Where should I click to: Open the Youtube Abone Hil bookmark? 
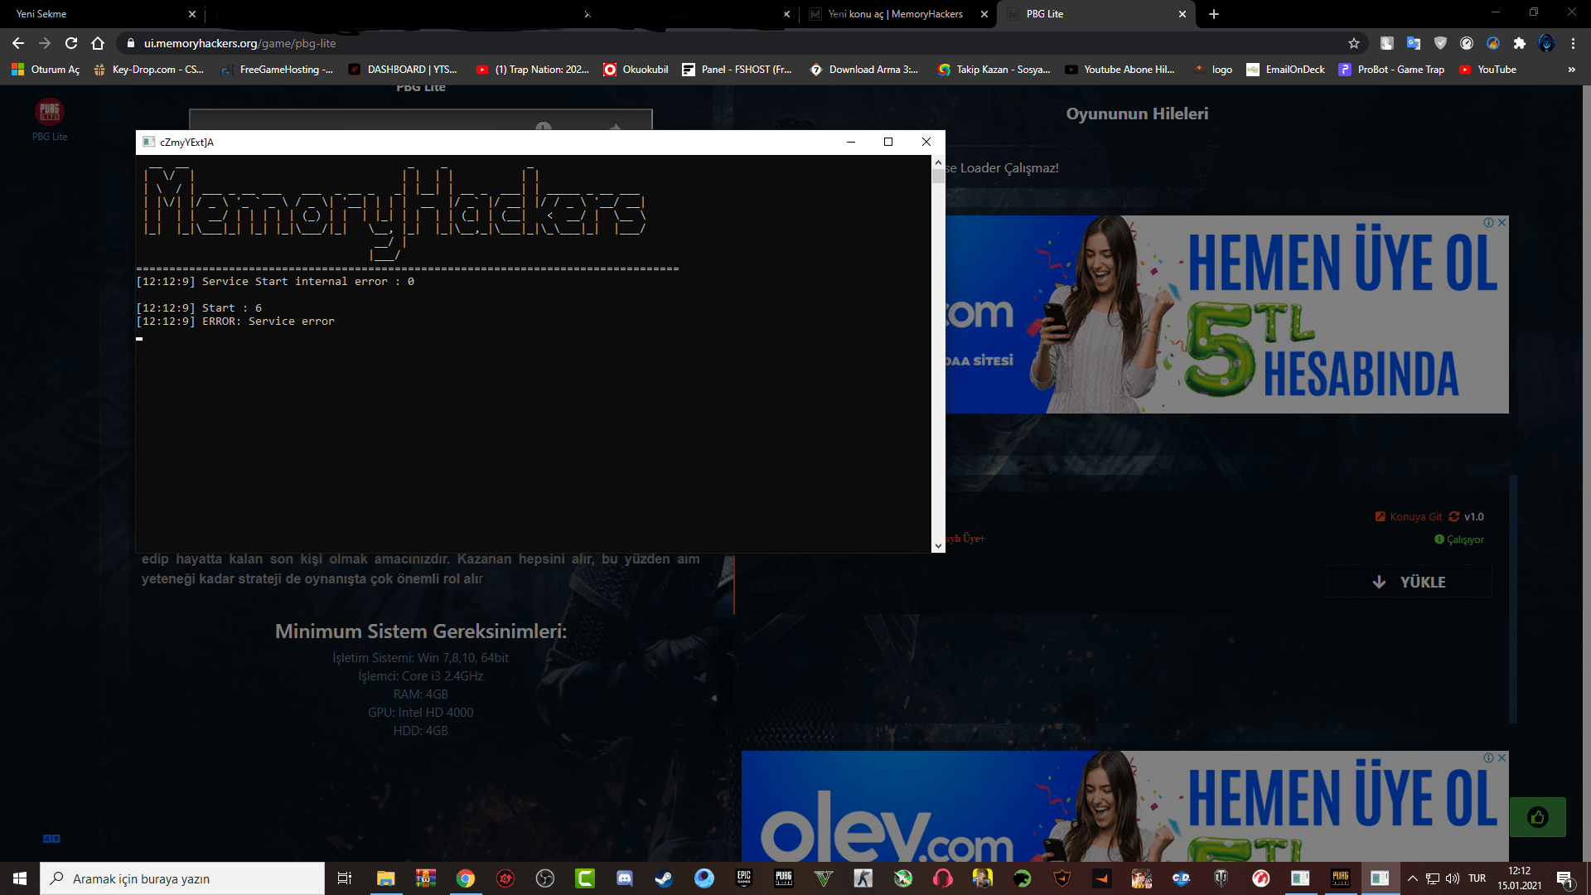tap(1120, 70)
